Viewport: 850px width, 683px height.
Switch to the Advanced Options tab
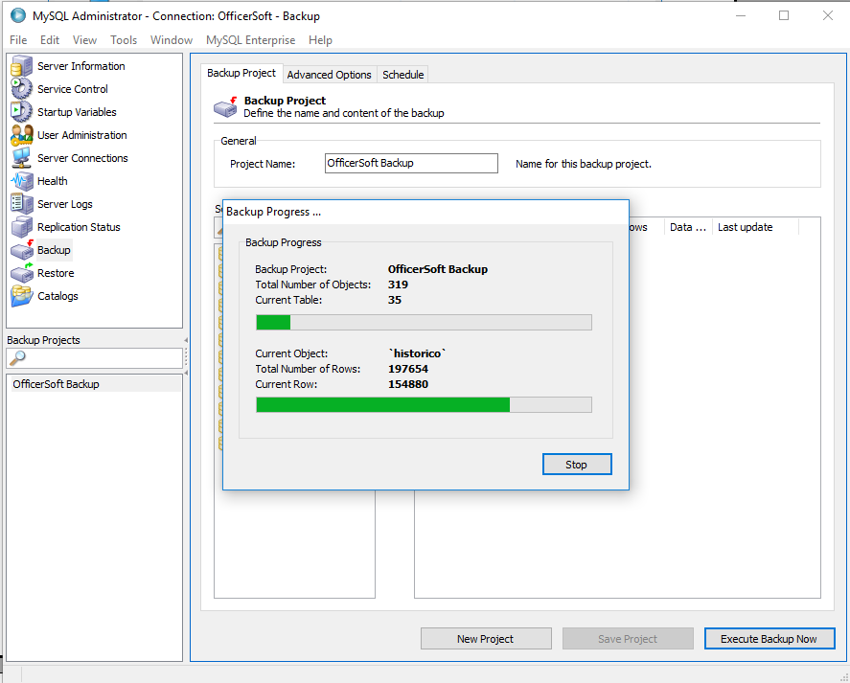coord(329,75)
